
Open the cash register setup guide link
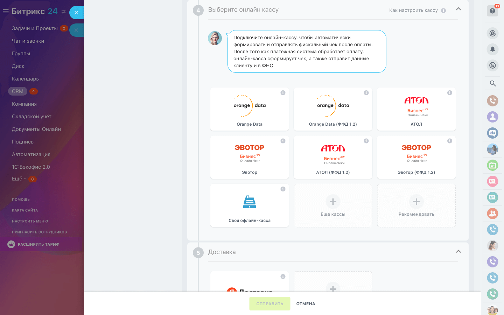click(413, 10)
